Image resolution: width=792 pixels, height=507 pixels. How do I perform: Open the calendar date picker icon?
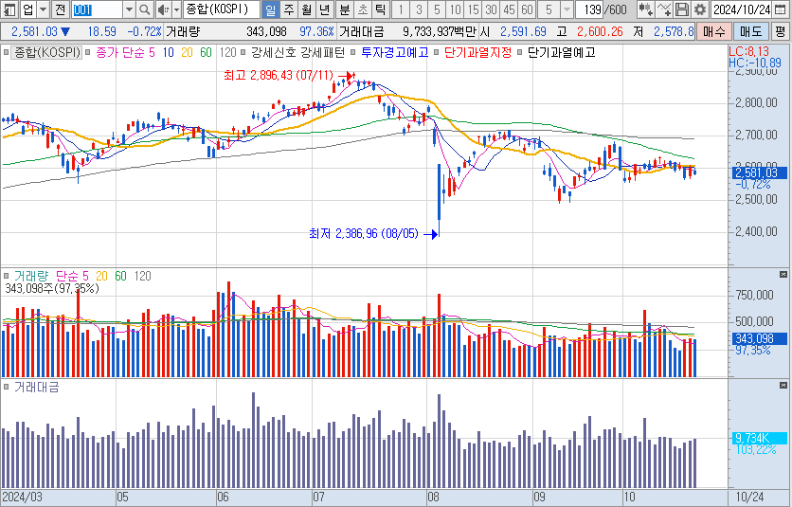tap(780, 9)
